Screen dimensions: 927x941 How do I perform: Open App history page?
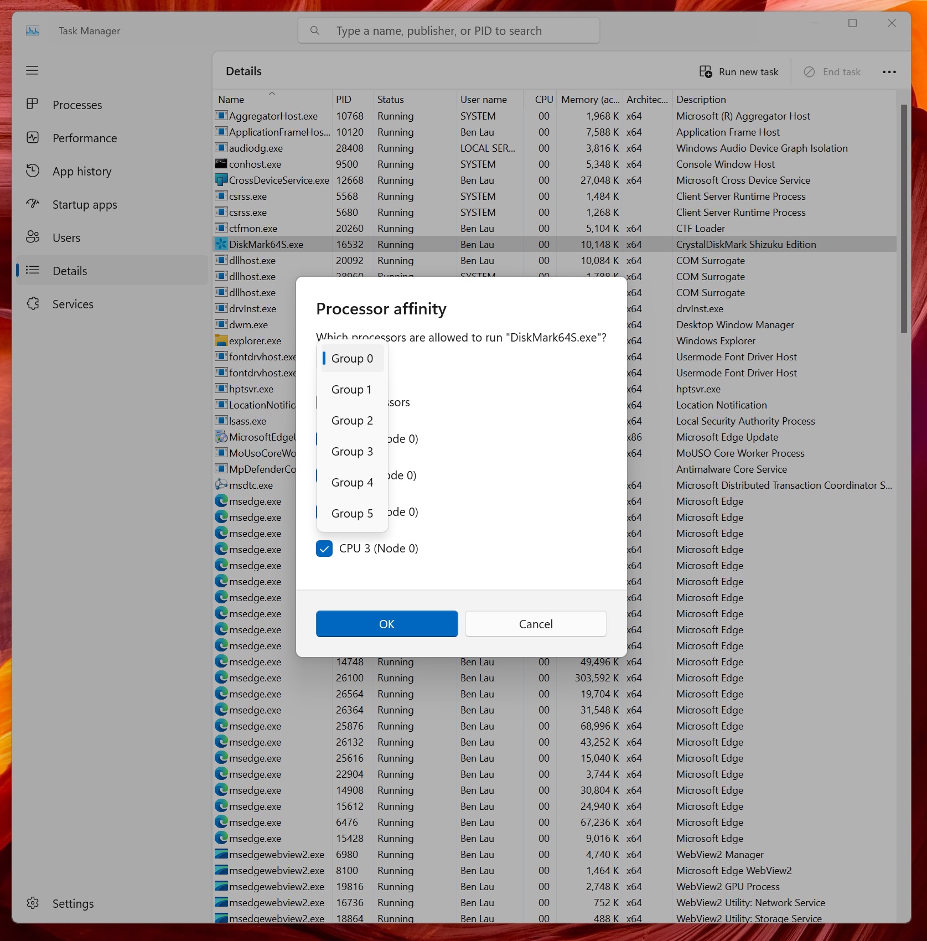click(x=112, y=171)
